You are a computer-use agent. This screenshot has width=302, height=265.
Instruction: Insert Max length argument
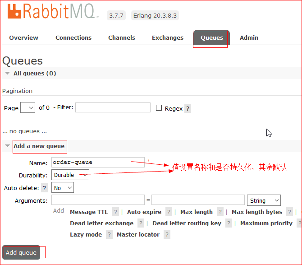click(197, 212)
